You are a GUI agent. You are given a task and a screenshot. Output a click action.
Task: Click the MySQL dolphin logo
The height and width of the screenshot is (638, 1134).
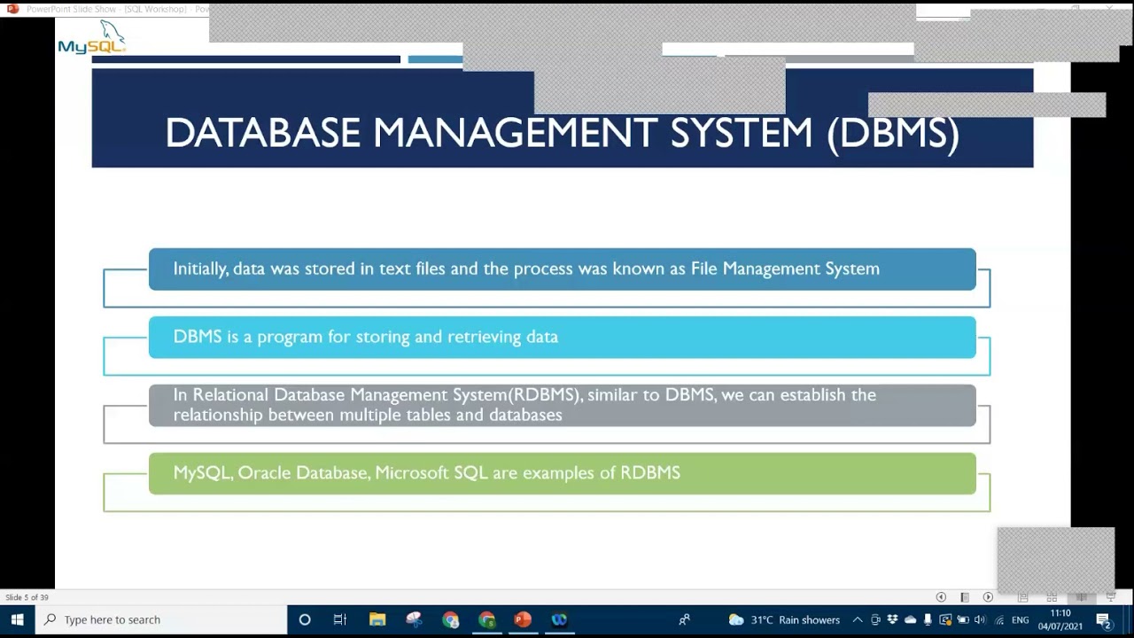(92, 38)
